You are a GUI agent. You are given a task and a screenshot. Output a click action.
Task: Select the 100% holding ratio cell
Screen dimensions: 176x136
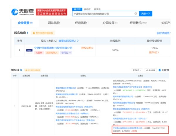(115, 50)
